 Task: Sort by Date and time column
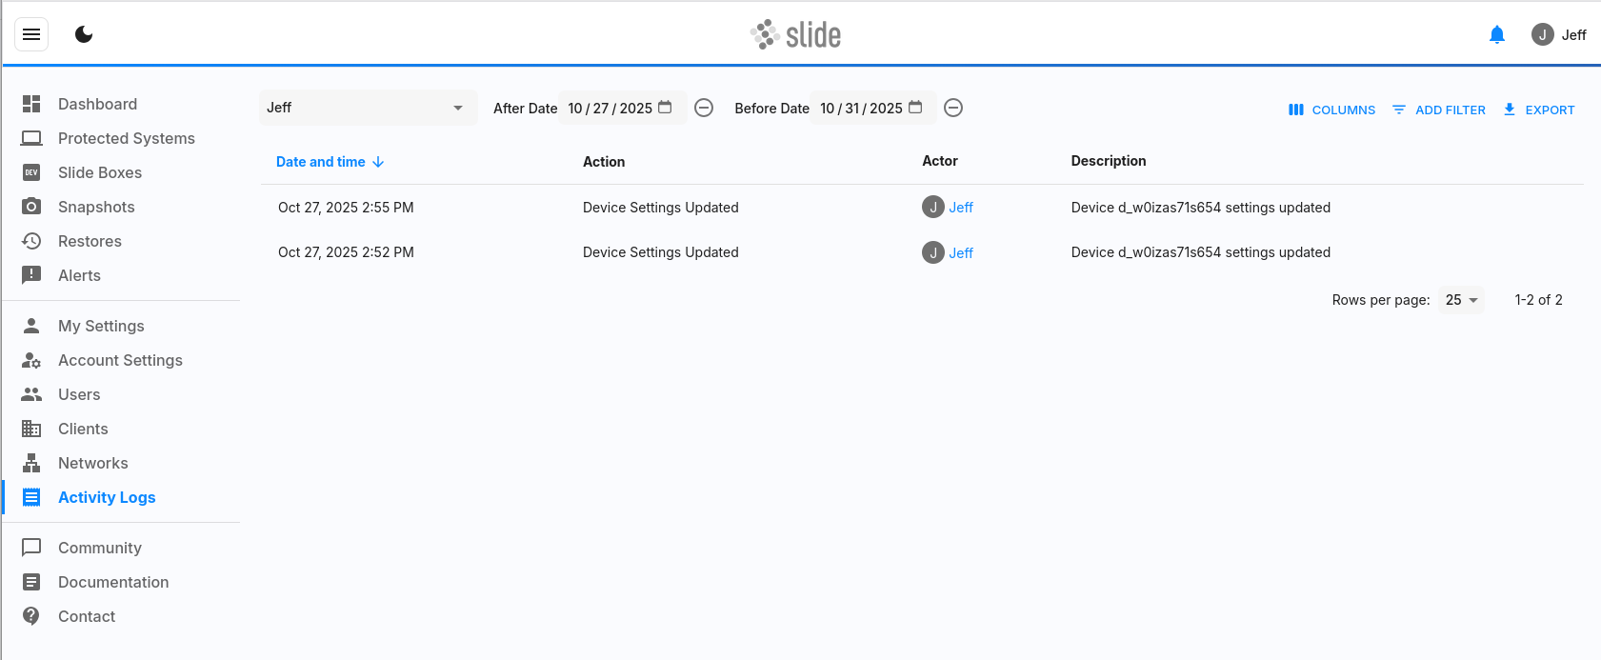click(x=321, y=162)
